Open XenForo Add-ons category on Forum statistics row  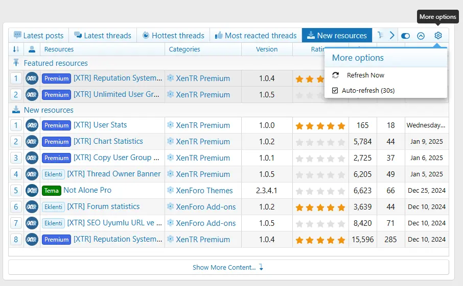coord(206,207)
